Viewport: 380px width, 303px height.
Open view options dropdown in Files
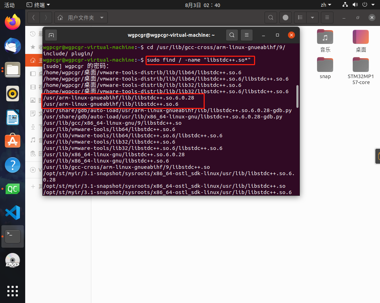coord(312,18)
